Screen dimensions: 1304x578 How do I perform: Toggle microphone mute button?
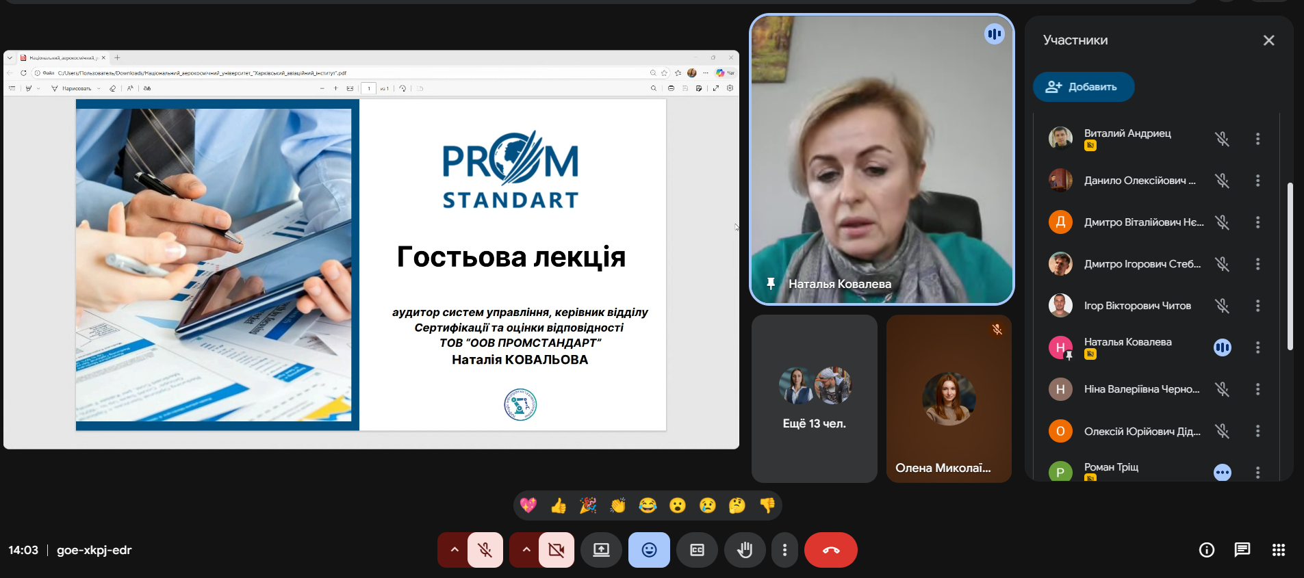click(485, 550)
